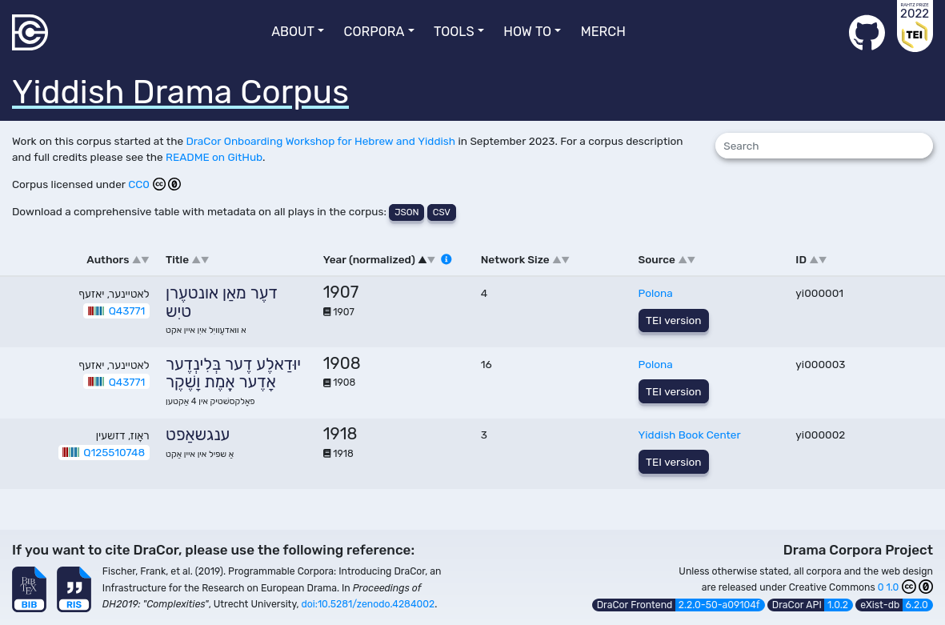Open Yiddish Book Center source link

(689, 435)
